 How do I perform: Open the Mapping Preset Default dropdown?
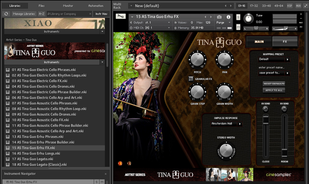click(x=274, y=59)
